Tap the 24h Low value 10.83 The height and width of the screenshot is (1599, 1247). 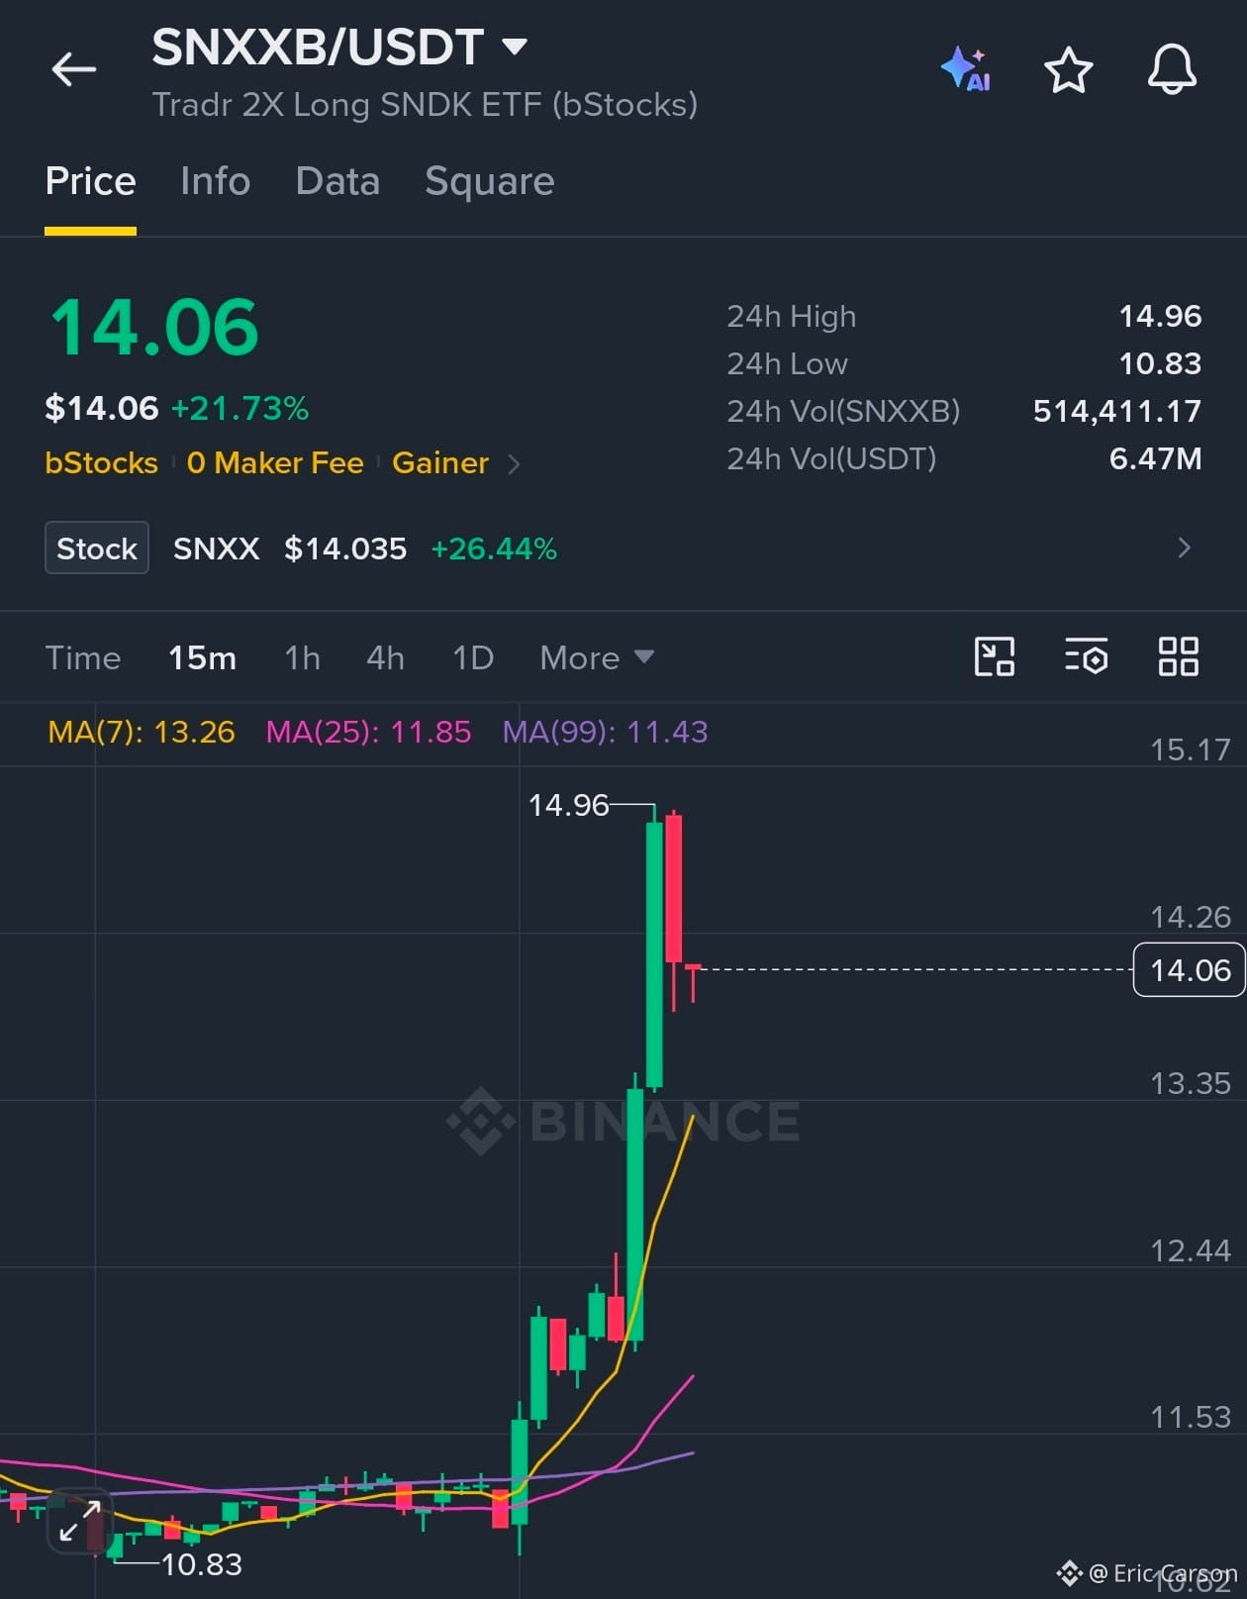pyautogui.click(x=1160, y=363)
